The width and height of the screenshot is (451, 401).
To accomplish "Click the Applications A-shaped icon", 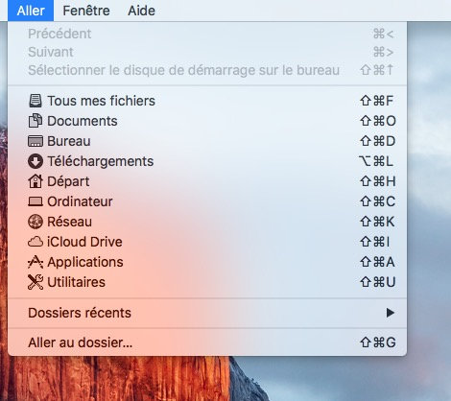I will 36,262.
